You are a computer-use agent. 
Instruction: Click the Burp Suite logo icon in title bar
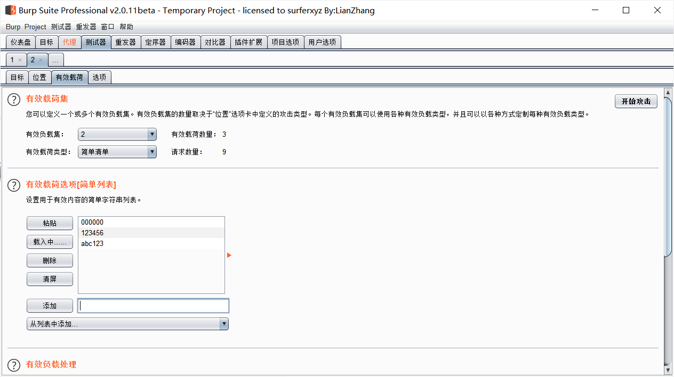[10, 10]
